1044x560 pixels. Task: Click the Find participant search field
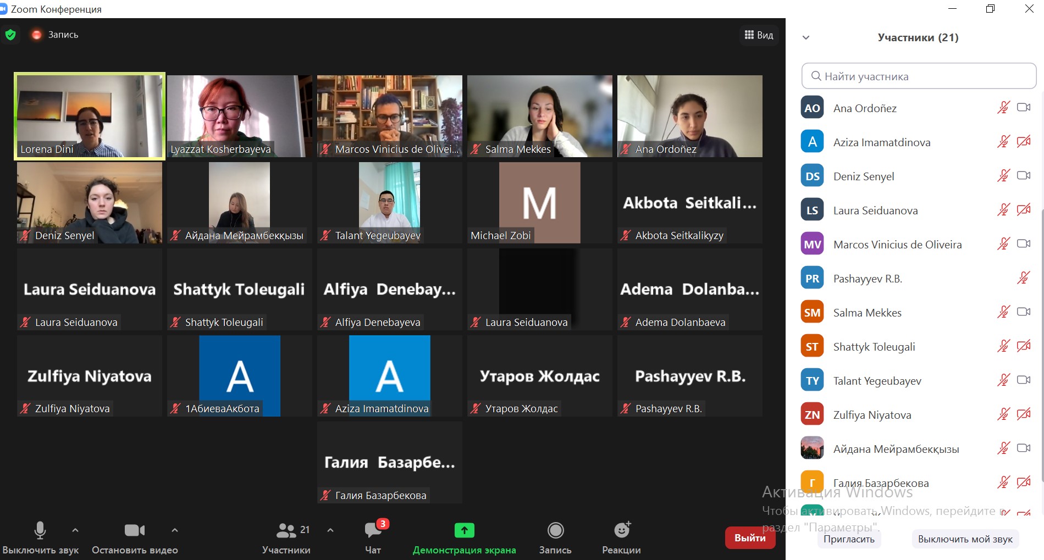(919, 76)
